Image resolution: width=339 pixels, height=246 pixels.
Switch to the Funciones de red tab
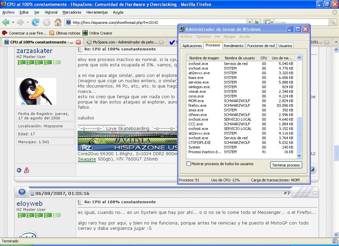pyautogui.click(x=261, y=46)
